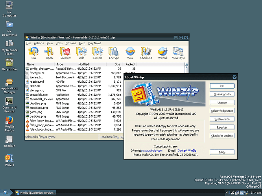
Task: Select the particles.png file row
Action: point(74,116)
